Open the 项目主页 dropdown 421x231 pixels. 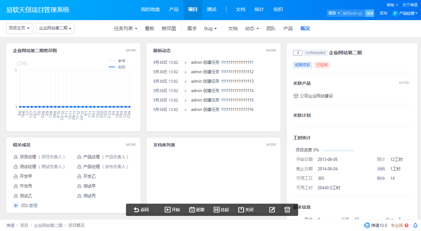click(x=19, y=28)
